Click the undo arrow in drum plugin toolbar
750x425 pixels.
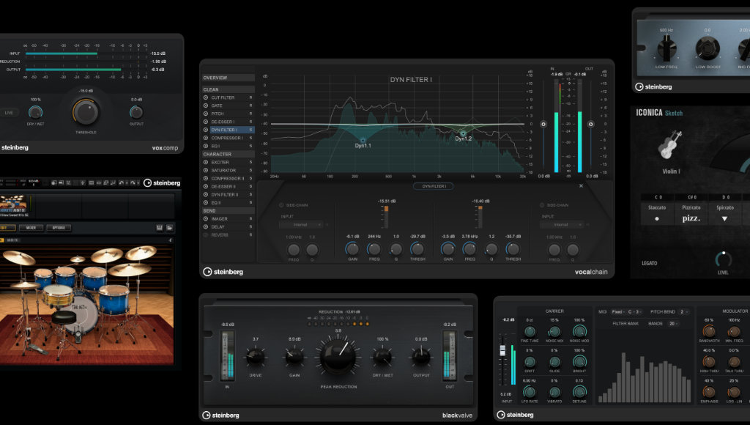click(x=121, y=183)
